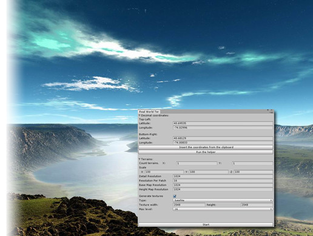Click Insert the coordinates from the clipboard
The height and width of the screenshot is (236, 313).
coord(206,147)
